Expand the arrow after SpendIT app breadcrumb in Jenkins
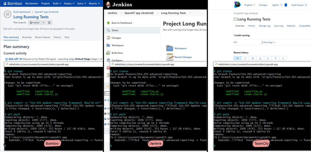The width and height of the screenshot is (311, 152). pos(157,13)
